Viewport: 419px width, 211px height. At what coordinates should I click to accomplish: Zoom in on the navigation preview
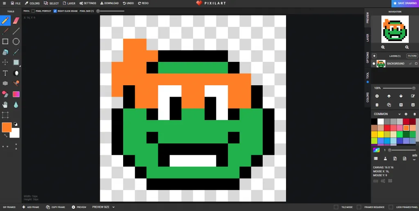click(383, 47)
